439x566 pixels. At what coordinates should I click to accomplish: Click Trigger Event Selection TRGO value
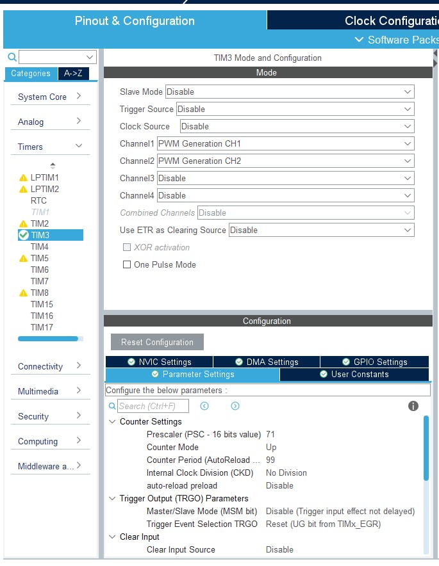click(x=324, y=524)
